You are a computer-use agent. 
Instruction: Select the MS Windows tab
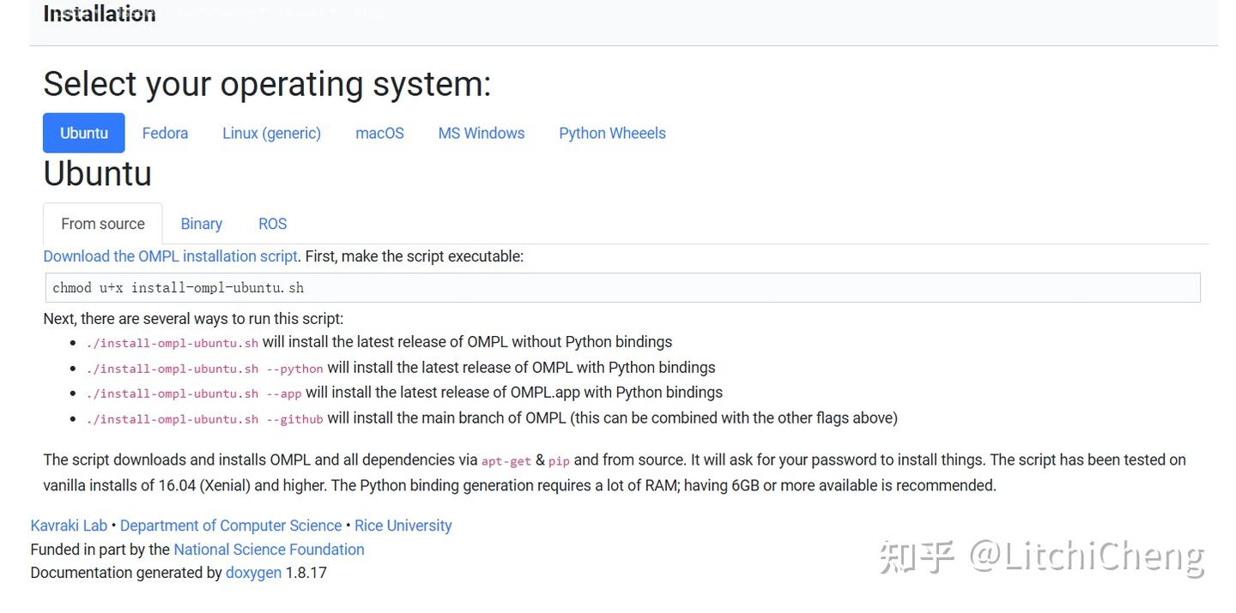(x=481, y=133)
